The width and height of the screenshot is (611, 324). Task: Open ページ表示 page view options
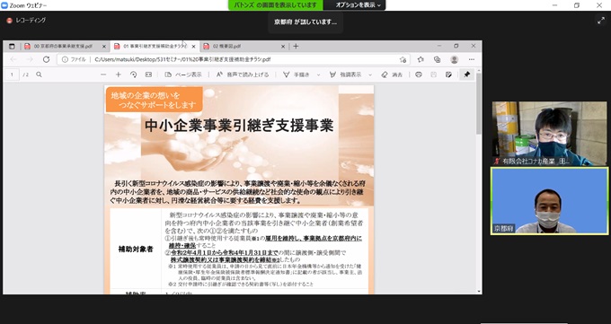pyautogui.click(x=183, y=74)
